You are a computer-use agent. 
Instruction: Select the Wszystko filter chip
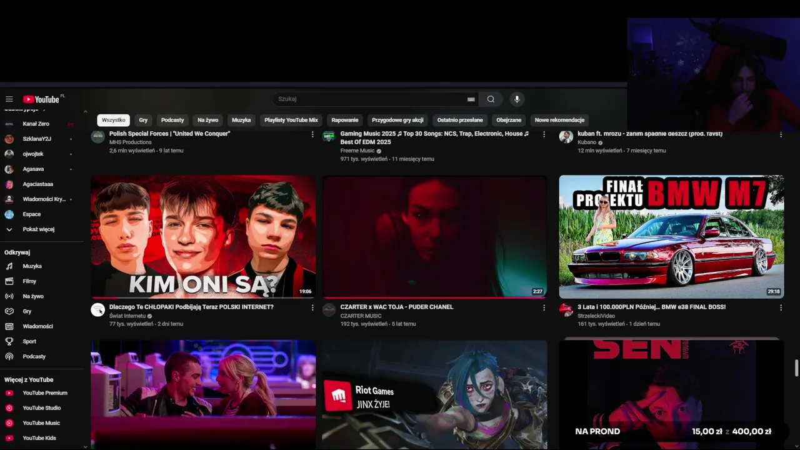(113, 120)
